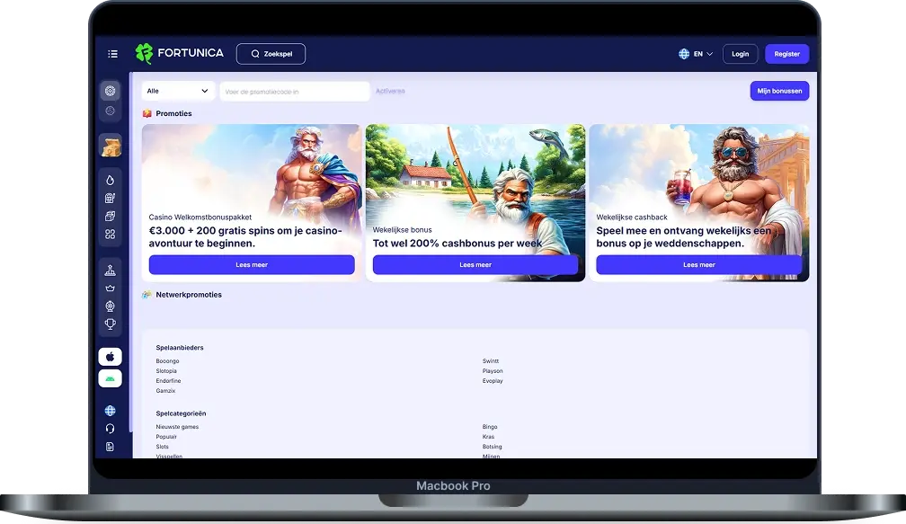Click the treasure chest sidebar icon
The height and width of the screenshot is (524, 906).
110,147
